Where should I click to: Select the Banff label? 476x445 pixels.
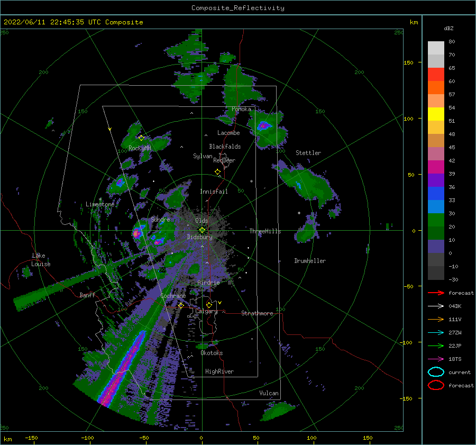click(x=87, y=295)
